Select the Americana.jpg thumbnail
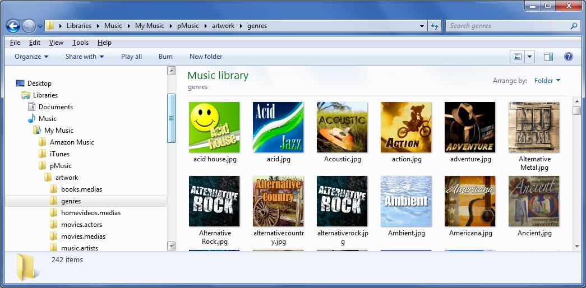Screen dimensions: 586x288 click(470, 201)
